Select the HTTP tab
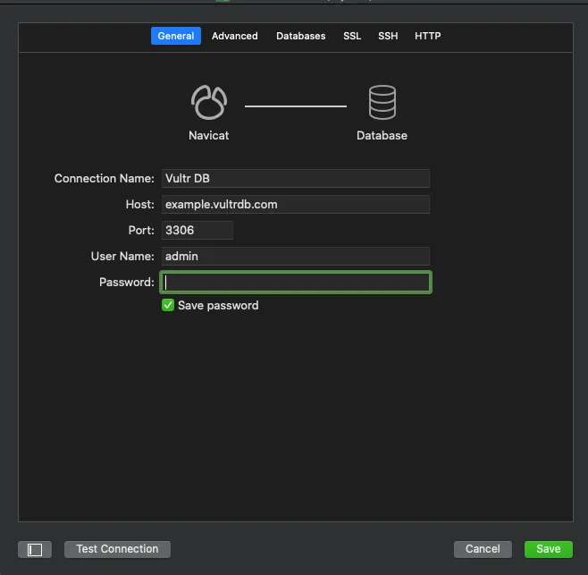588x575 pixels. 427,36
